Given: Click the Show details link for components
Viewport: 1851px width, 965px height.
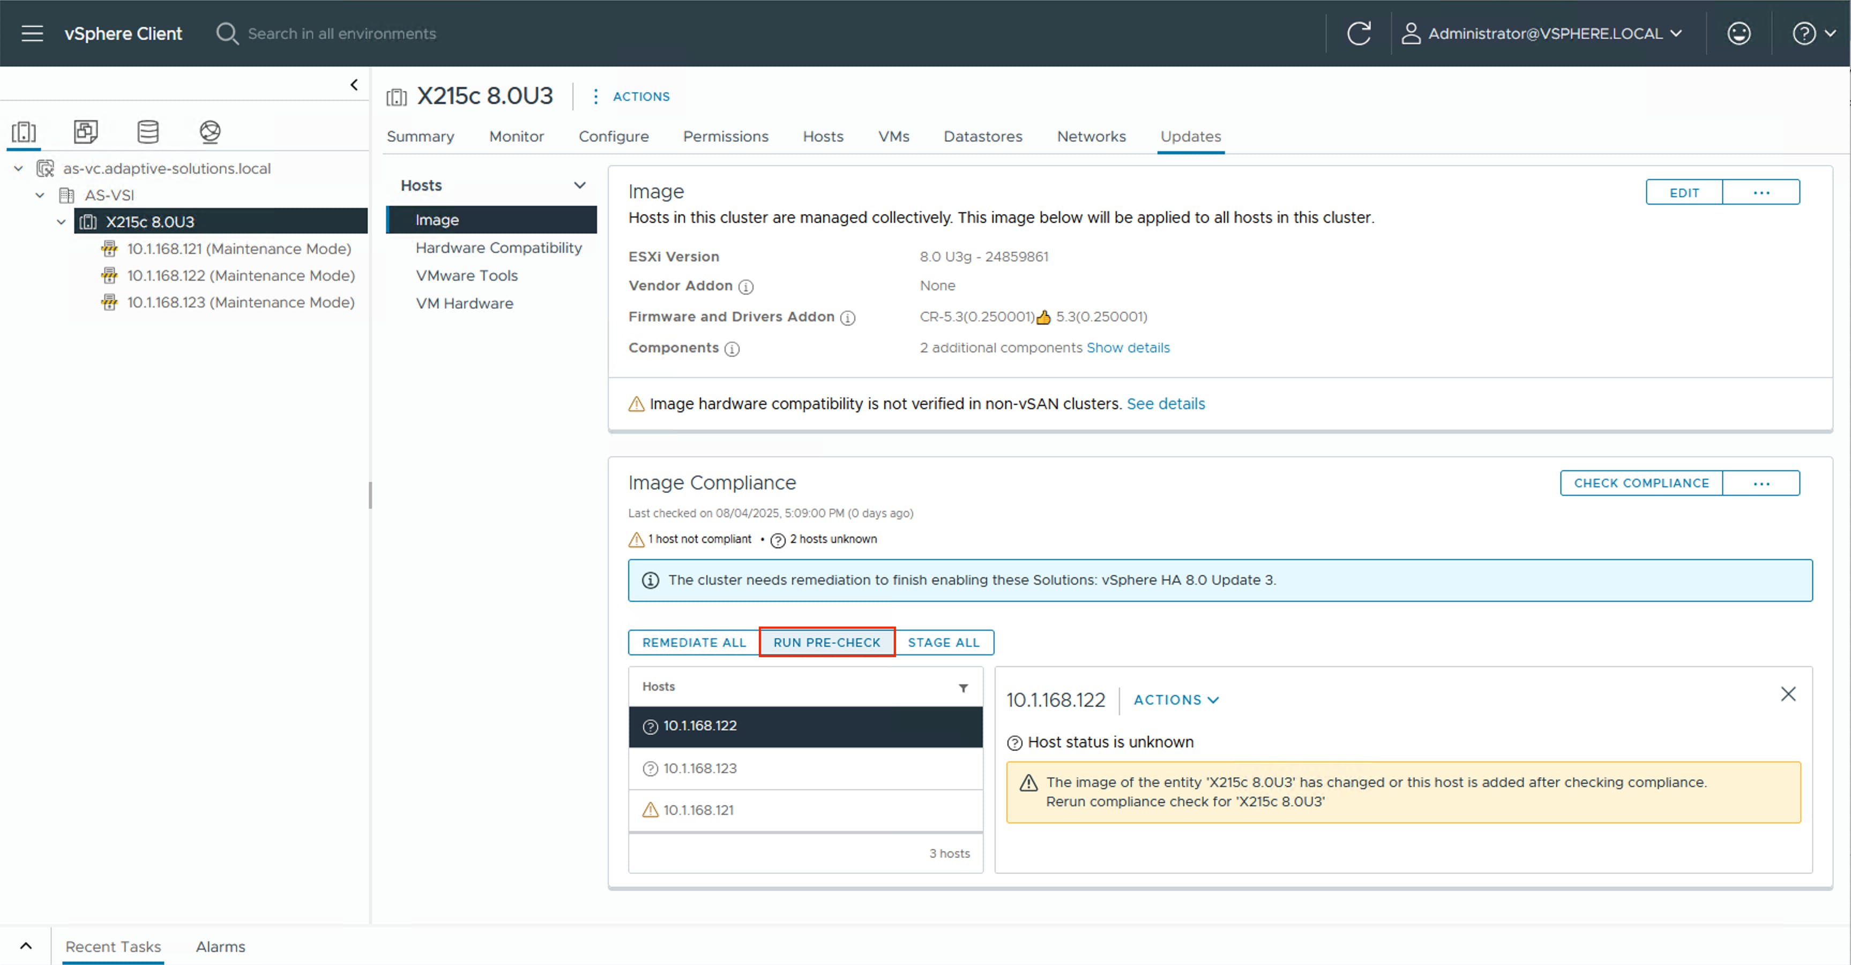Looking at the screenshot, I should pyautogui.click(x=1128, y=348).
